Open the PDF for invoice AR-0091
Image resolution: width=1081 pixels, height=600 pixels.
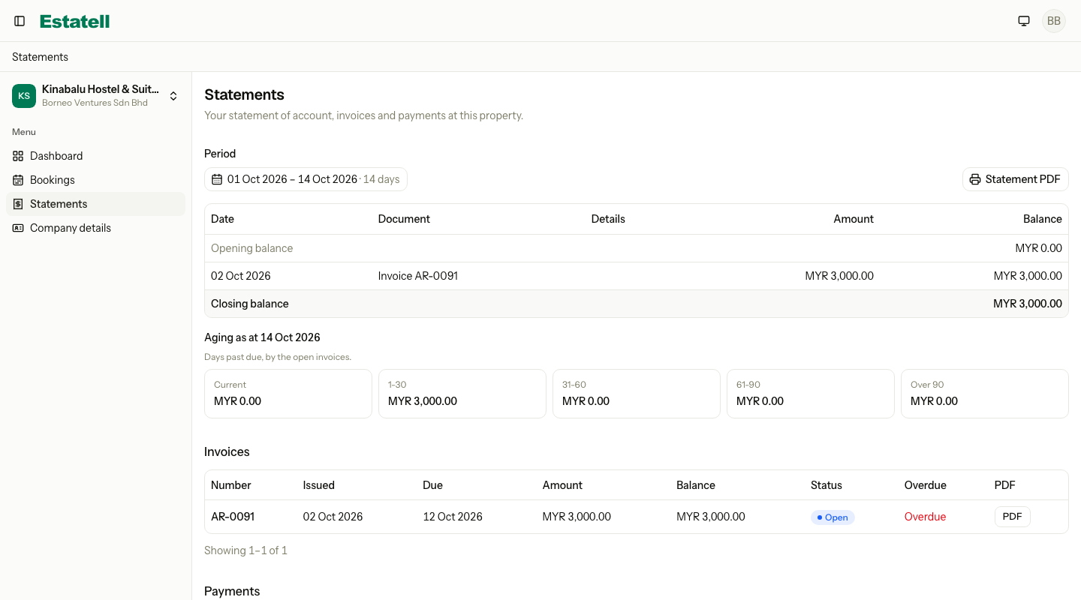(x=1012, y=517)
